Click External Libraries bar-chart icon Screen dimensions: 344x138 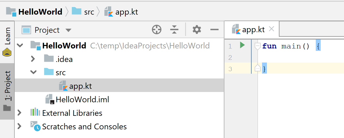pos(35,113)
